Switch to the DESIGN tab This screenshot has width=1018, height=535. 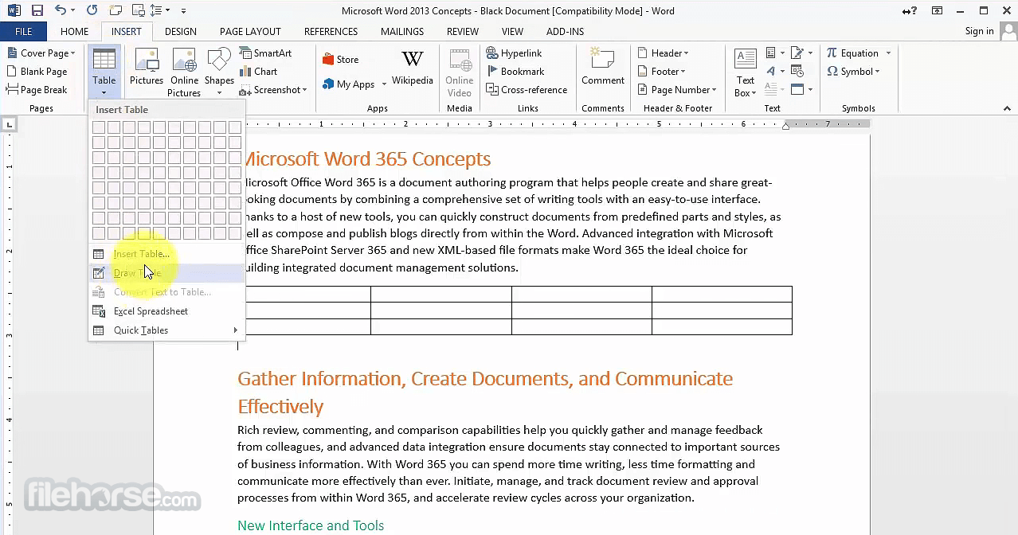pyautogui.click(x=180, y=32)
